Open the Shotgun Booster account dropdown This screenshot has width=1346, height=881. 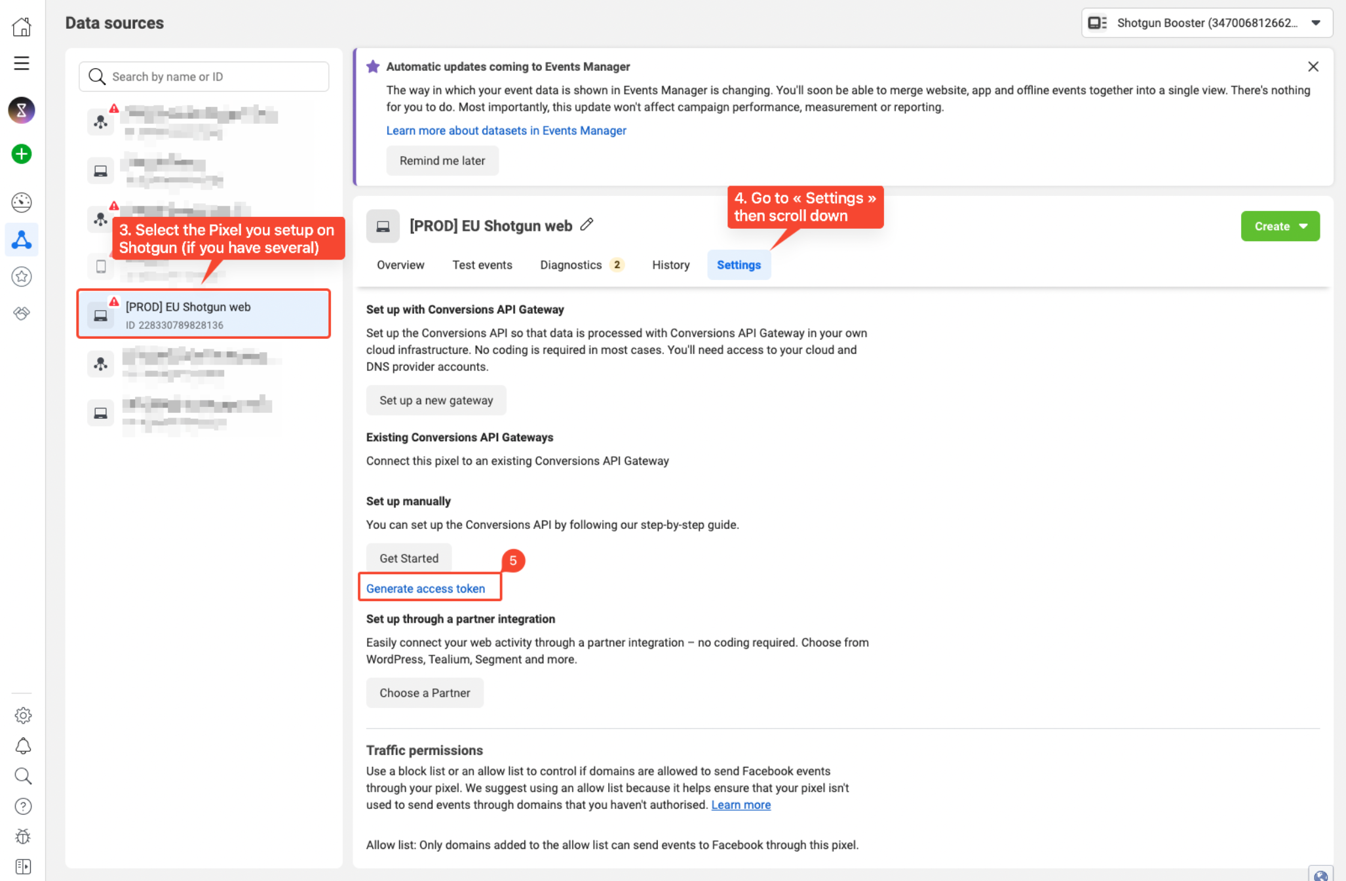1207,23
